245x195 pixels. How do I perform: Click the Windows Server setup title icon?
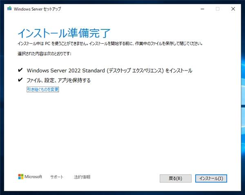click(9, 9)
